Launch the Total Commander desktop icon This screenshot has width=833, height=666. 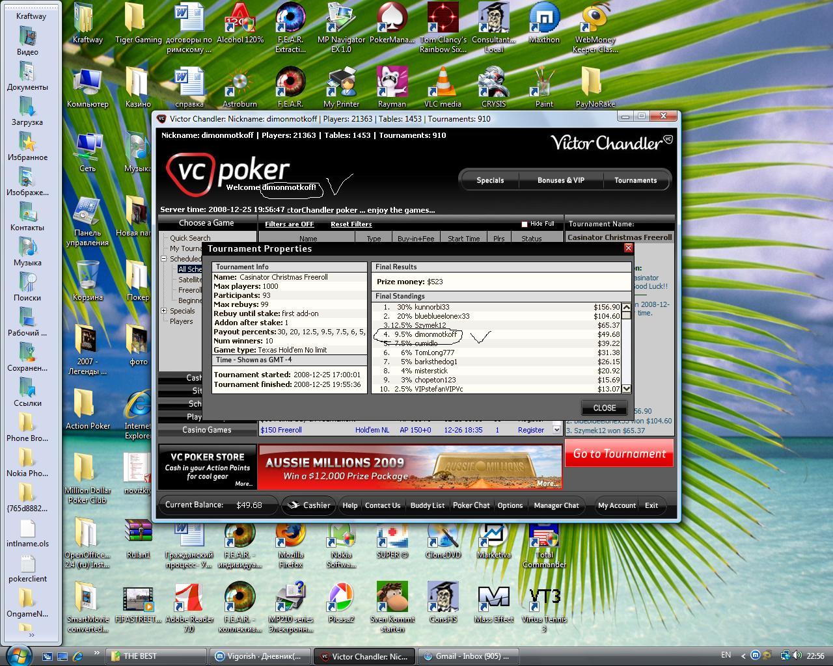(x=544, y=539)
